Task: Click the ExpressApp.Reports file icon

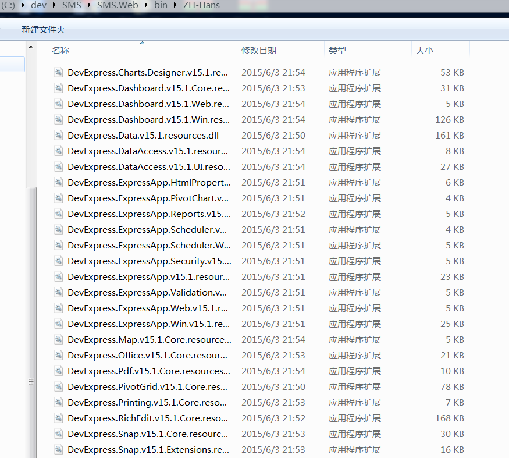Action: coord(58,214)
